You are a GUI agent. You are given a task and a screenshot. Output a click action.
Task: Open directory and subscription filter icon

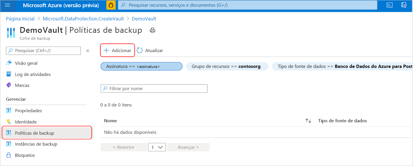[404, 5]
